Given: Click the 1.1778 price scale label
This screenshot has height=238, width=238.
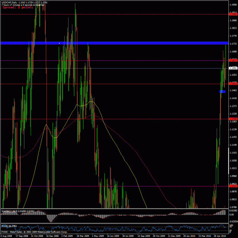Looking at the screenshot, I should click(x=233, y=36).
